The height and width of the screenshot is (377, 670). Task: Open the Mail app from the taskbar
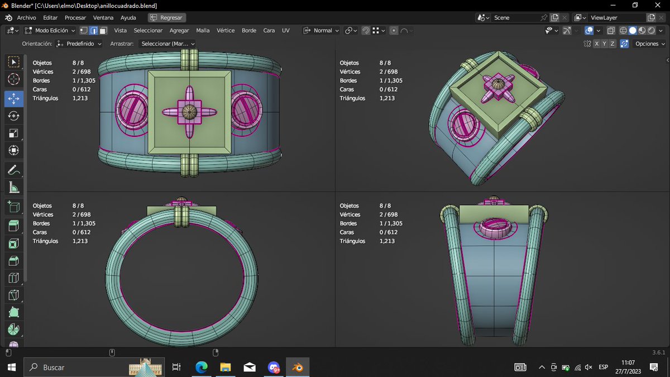tap(250, 367)
